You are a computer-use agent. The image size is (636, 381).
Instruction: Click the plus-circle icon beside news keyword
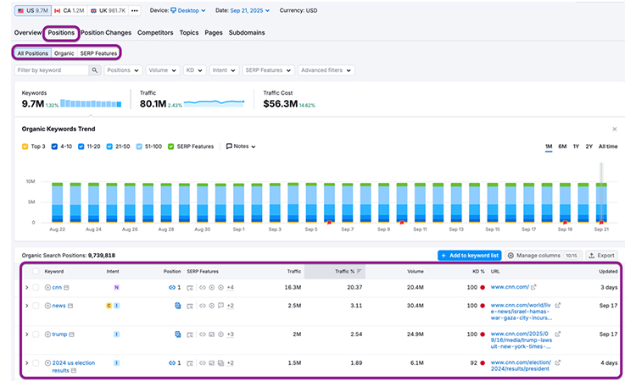click(47, 306)
